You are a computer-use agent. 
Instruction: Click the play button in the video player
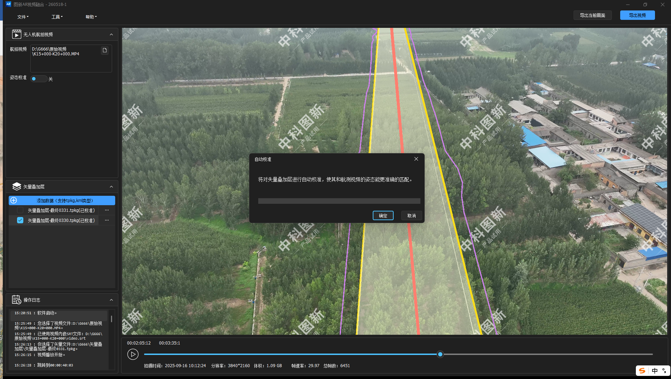click(133, 354)
